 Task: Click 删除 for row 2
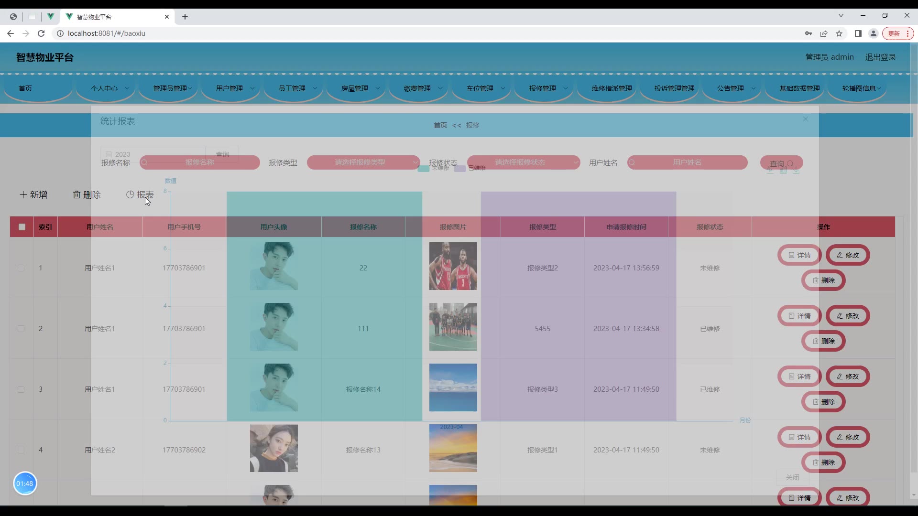coord(823,341)
